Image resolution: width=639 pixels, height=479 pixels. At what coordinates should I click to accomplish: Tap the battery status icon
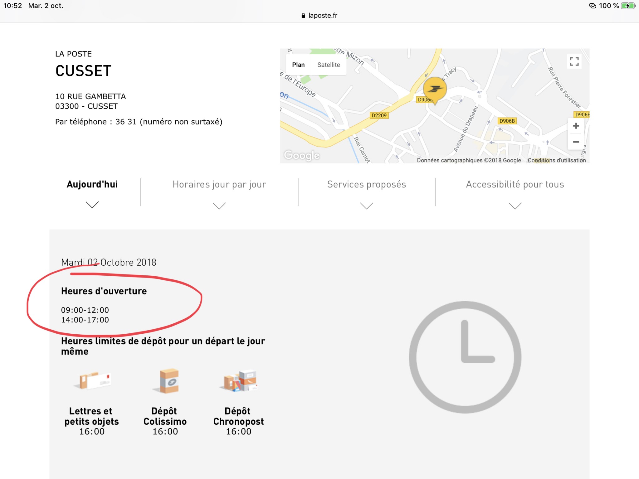[628, 6]
